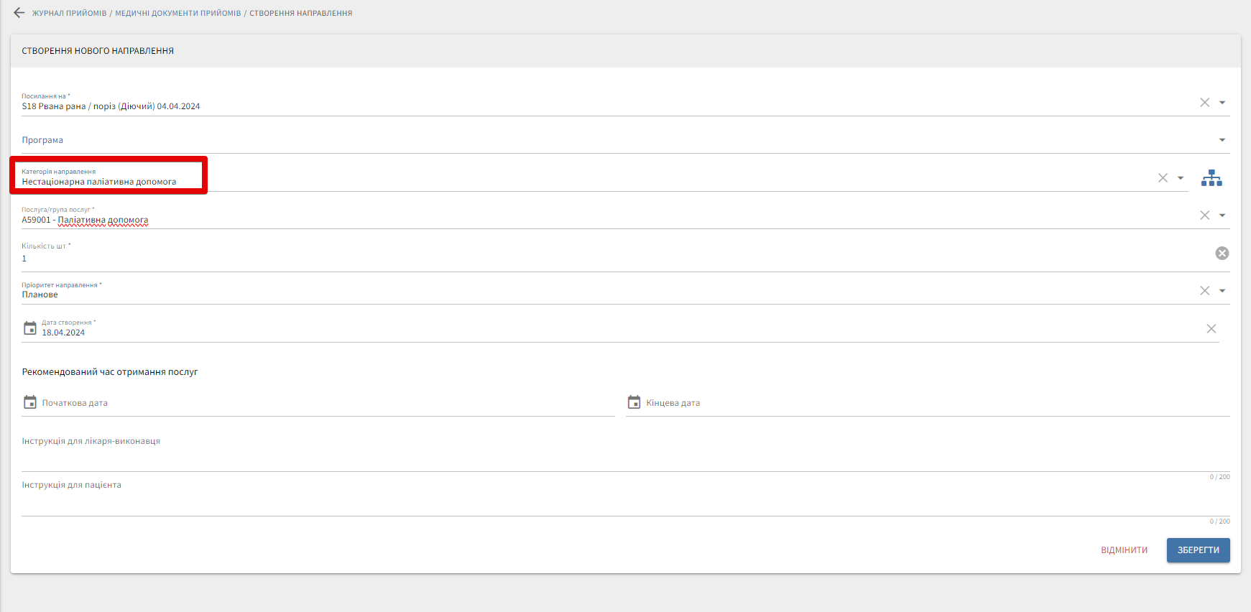The width and height of the screenshot is (1251, 612).
Task: Open calendar for 'Кінцева дата'
Action: tap(634, 402)
